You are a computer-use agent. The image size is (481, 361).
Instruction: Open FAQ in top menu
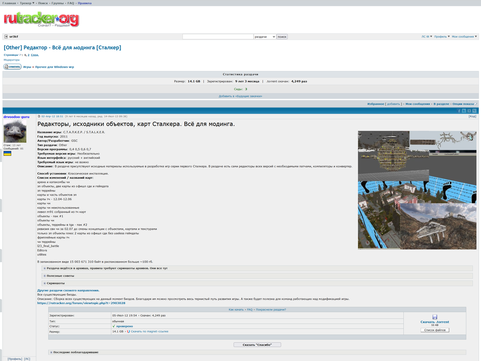(x=71, y=3)
